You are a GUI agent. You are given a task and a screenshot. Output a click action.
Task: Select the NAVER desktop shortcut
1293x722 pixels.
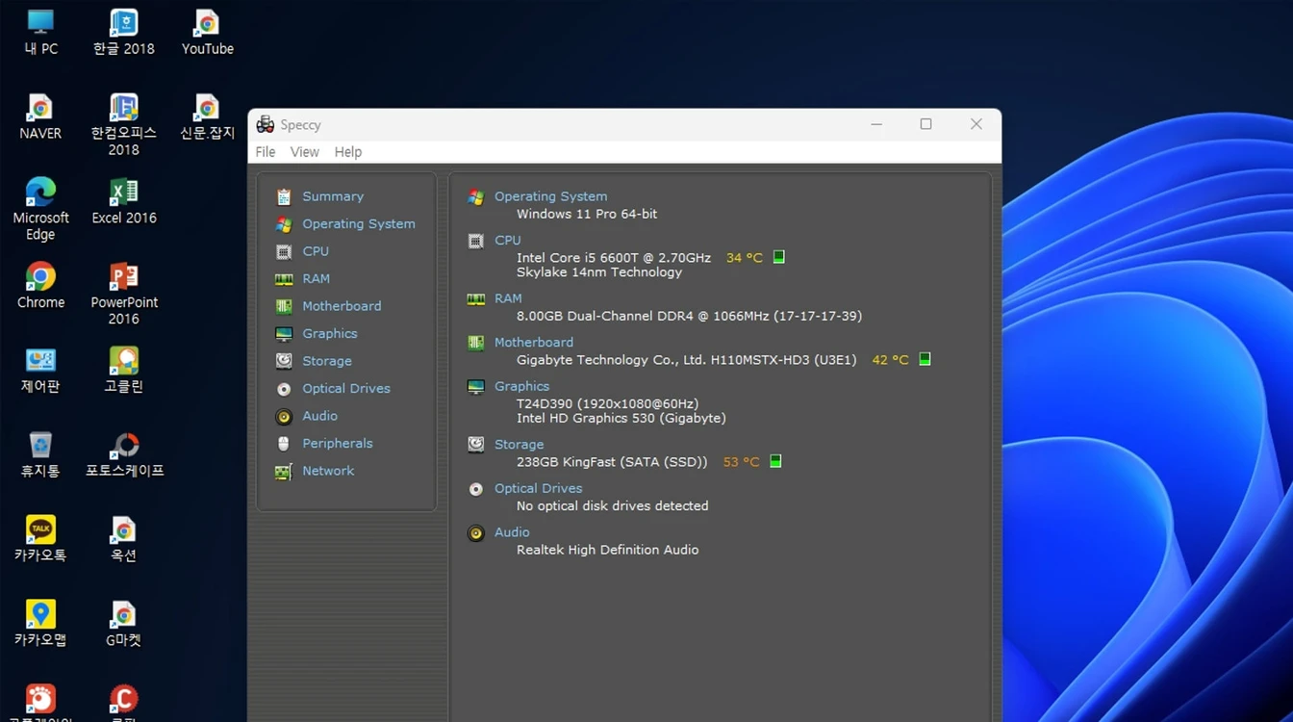pyautogui.click(x=40, y=116)
